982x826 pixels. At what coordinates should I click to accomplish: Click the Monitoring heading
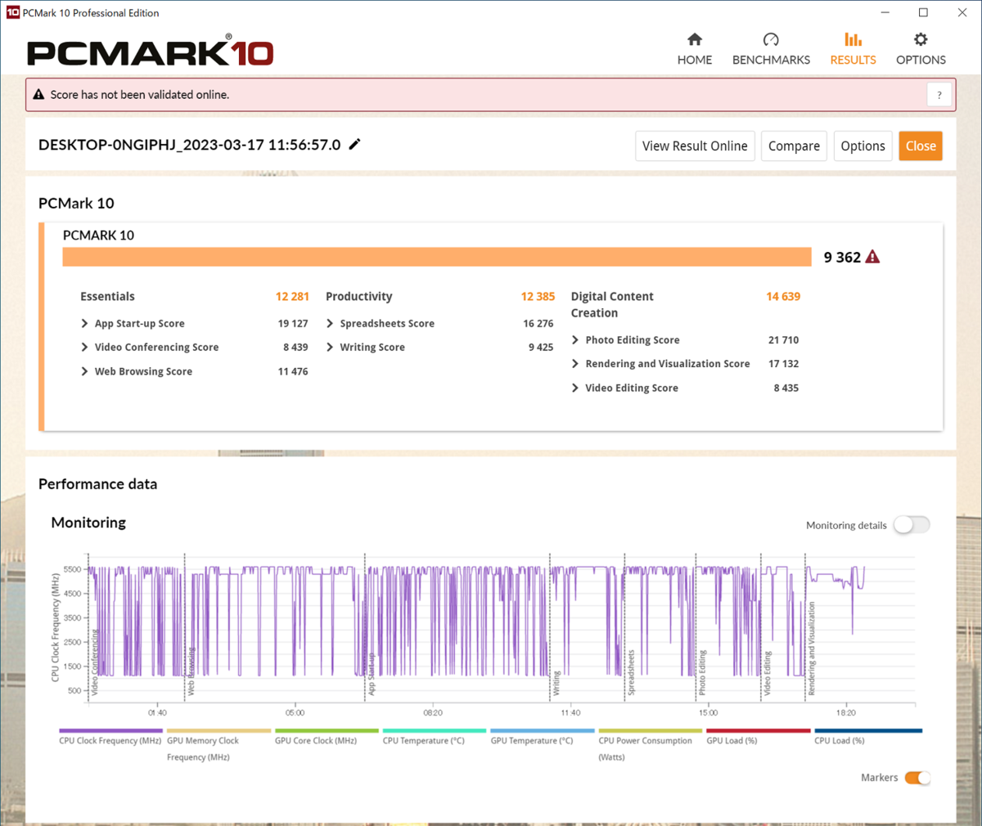point(88,523)
